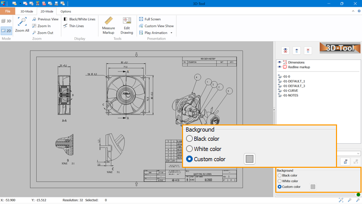Select the Black color radio button in panel
The image size is (362, 204).
tap(279, 175)
